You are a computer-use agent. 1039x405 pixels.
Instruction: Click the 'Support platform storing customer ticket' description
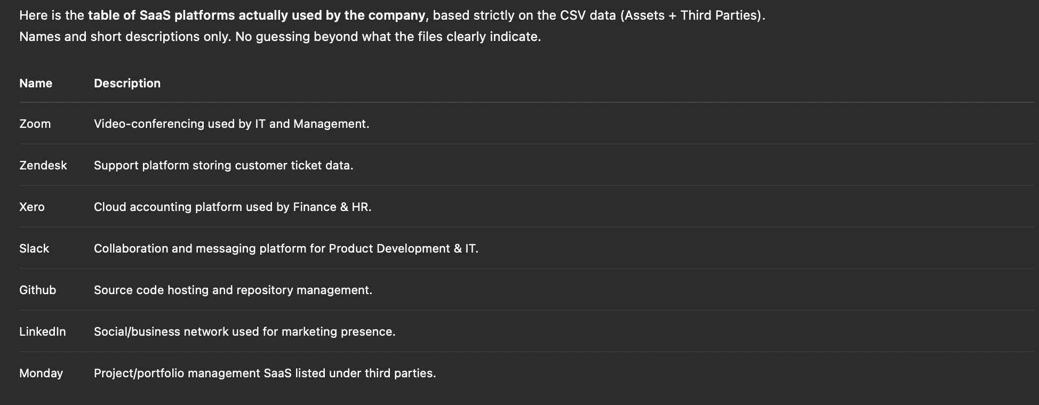coord(223,165)
